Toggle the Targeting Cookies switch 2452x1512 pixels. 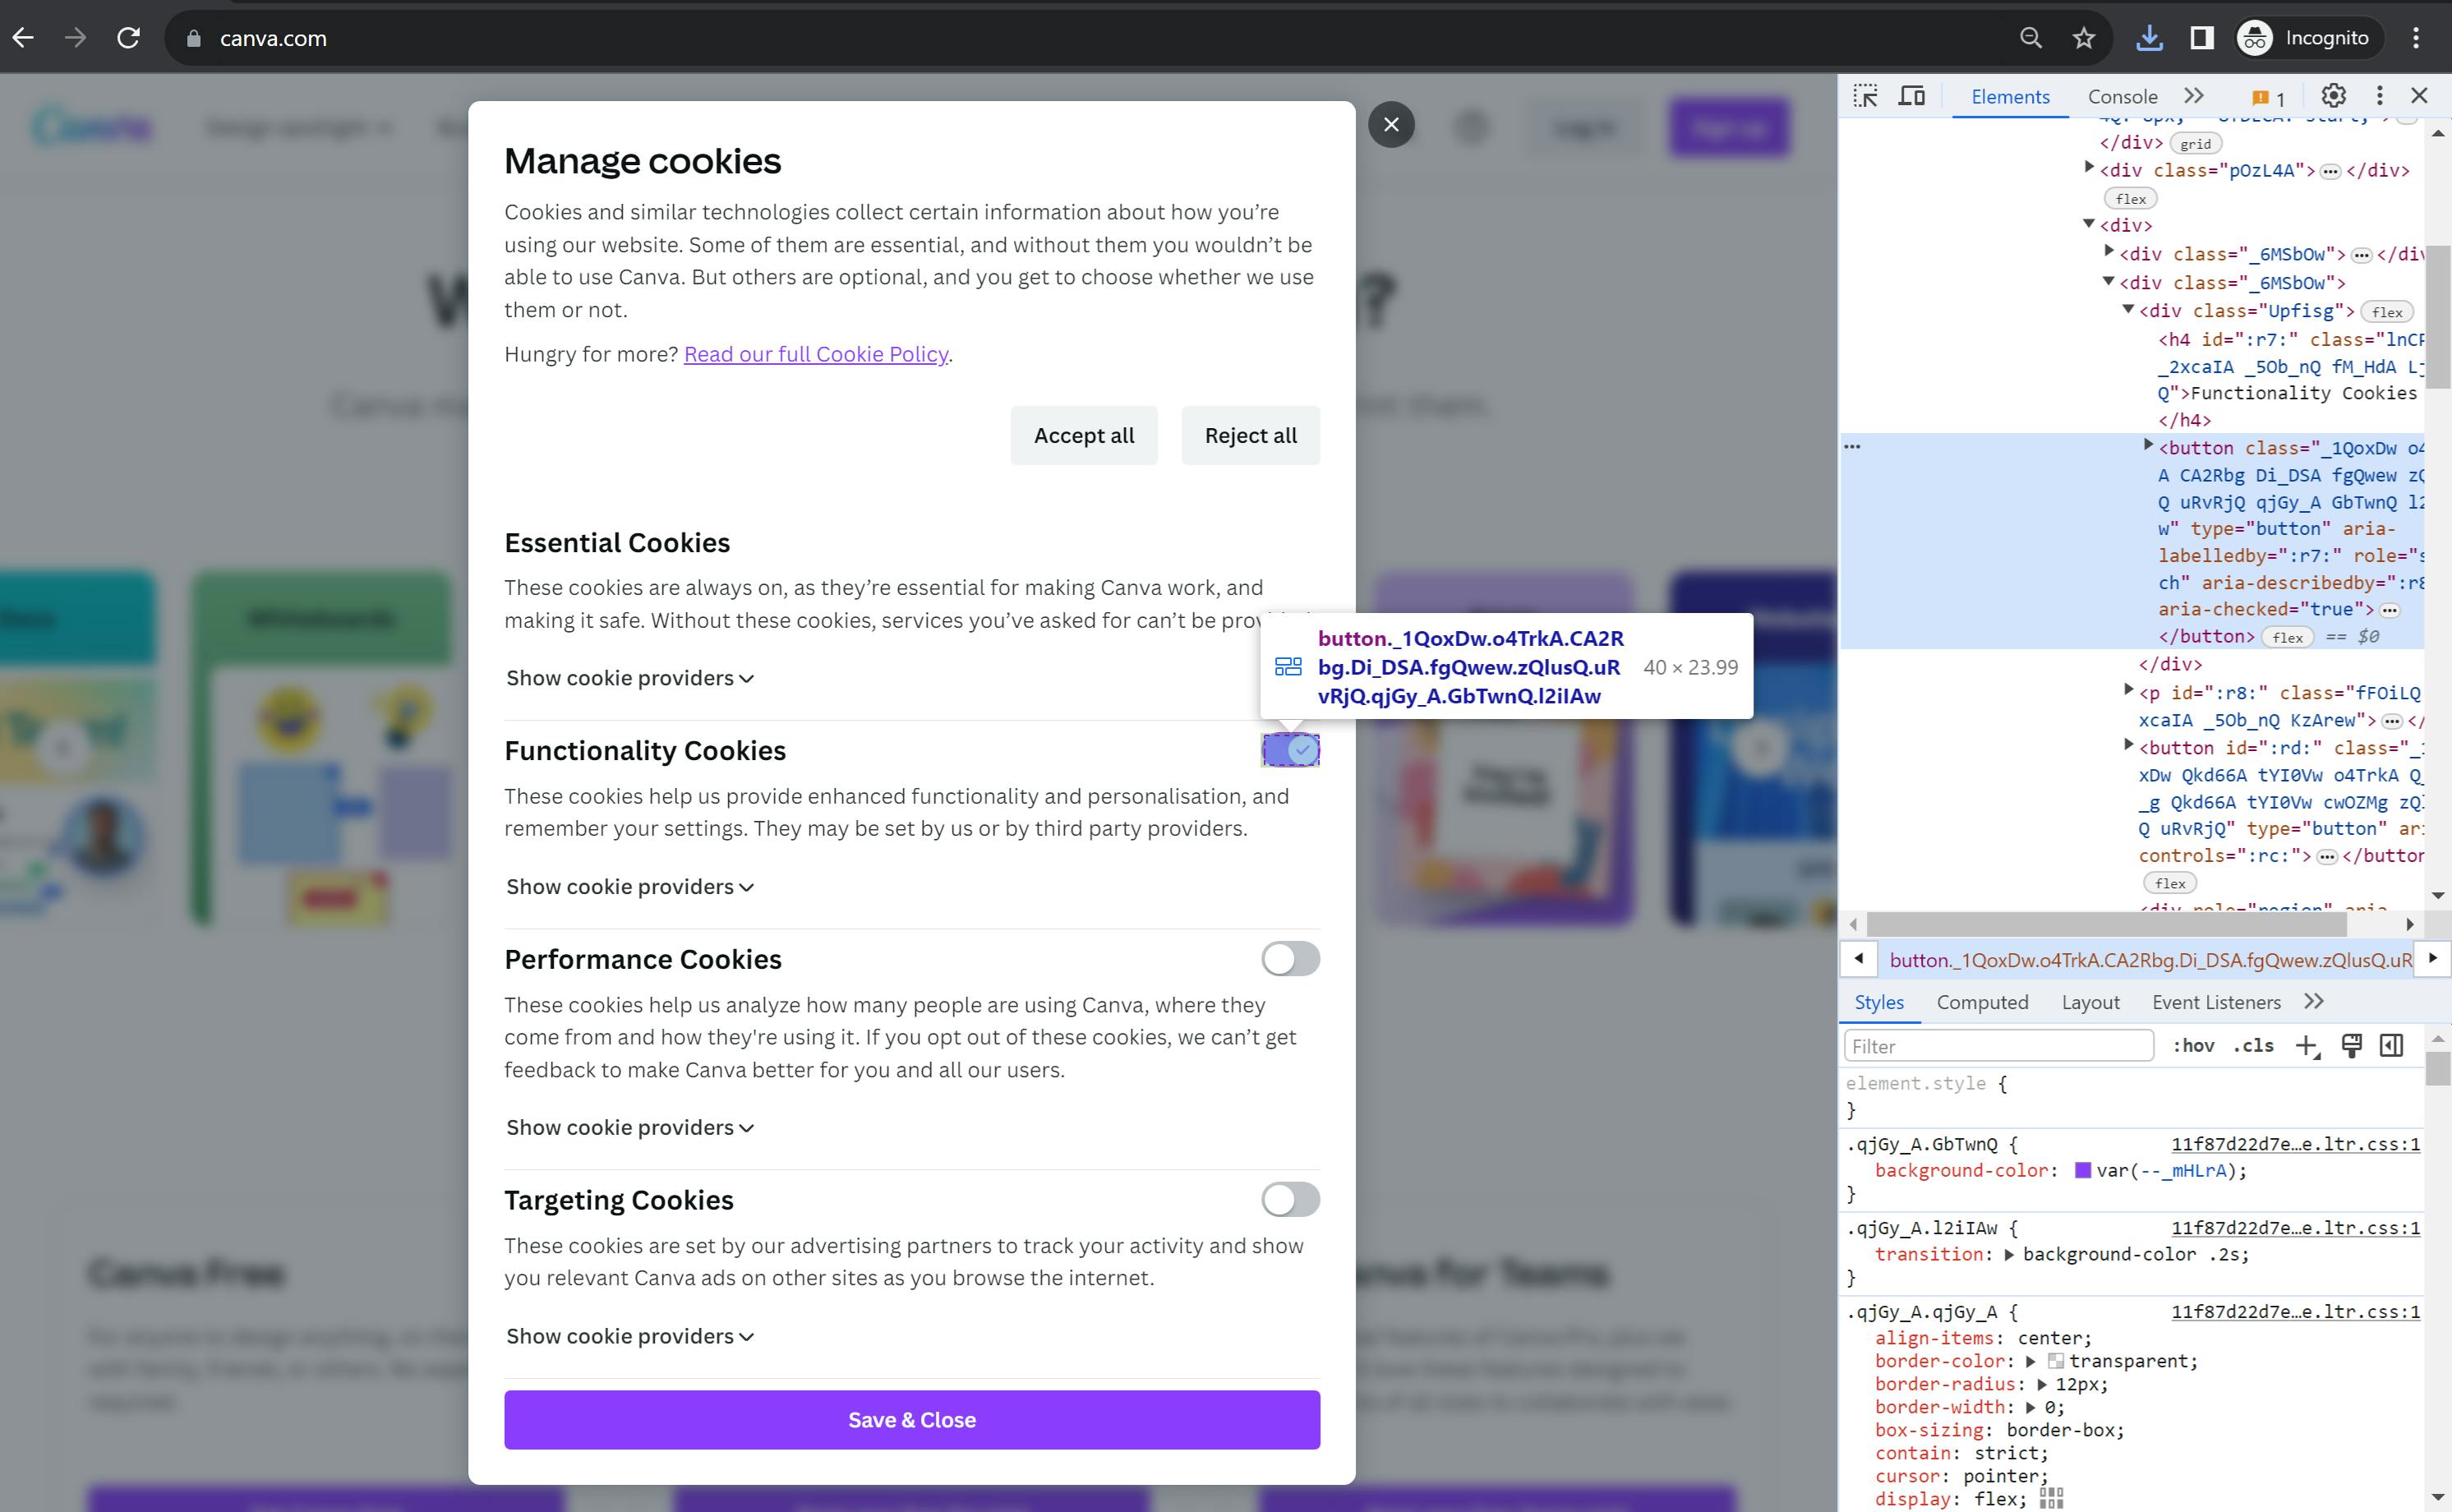[x=1291, y=1198]
